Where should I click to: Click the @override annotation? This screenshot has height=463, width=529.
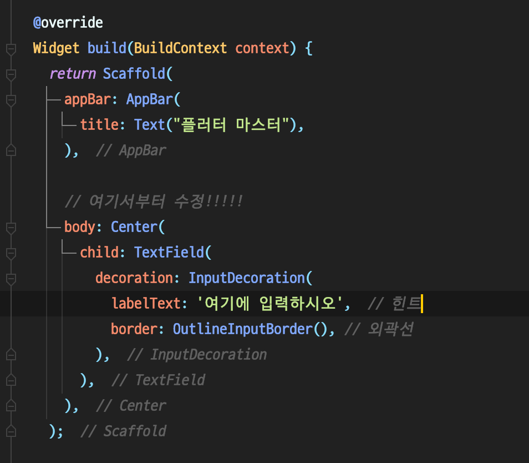tap(68, 23)
